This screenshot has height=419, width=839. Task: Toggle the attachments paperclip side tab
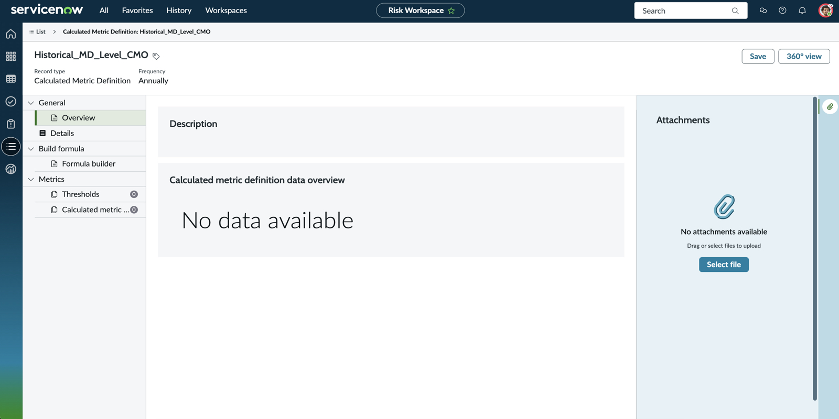pos(830,107)
